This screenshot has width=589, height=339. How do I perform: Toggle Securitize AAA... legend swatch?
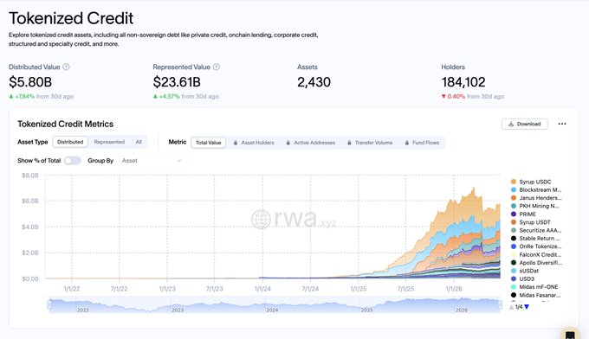514,230
